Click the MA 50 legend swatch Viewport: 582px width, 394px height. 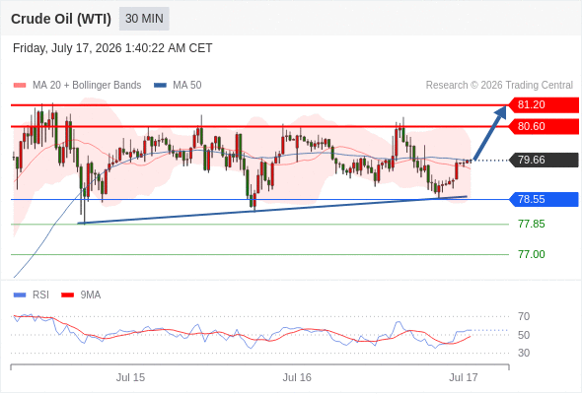click(x=160, y=86)
